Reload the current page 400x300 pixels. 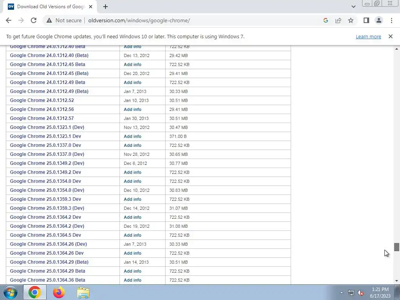pos(34,20)
